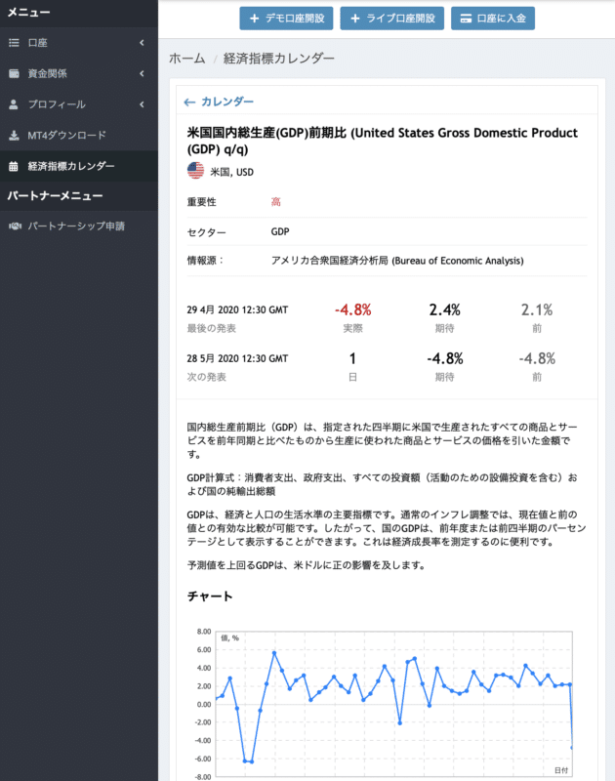Viewport: 615px width, 781px height.
Task: Click the previous value 2.1%
Action: (x=537, y=309)
